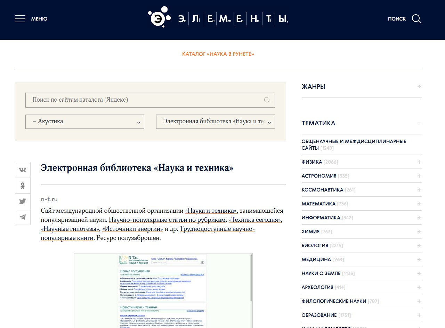Focus the catalog Yandex search field
The width and height of the screenshot is (445, 328).
[150, 100]
